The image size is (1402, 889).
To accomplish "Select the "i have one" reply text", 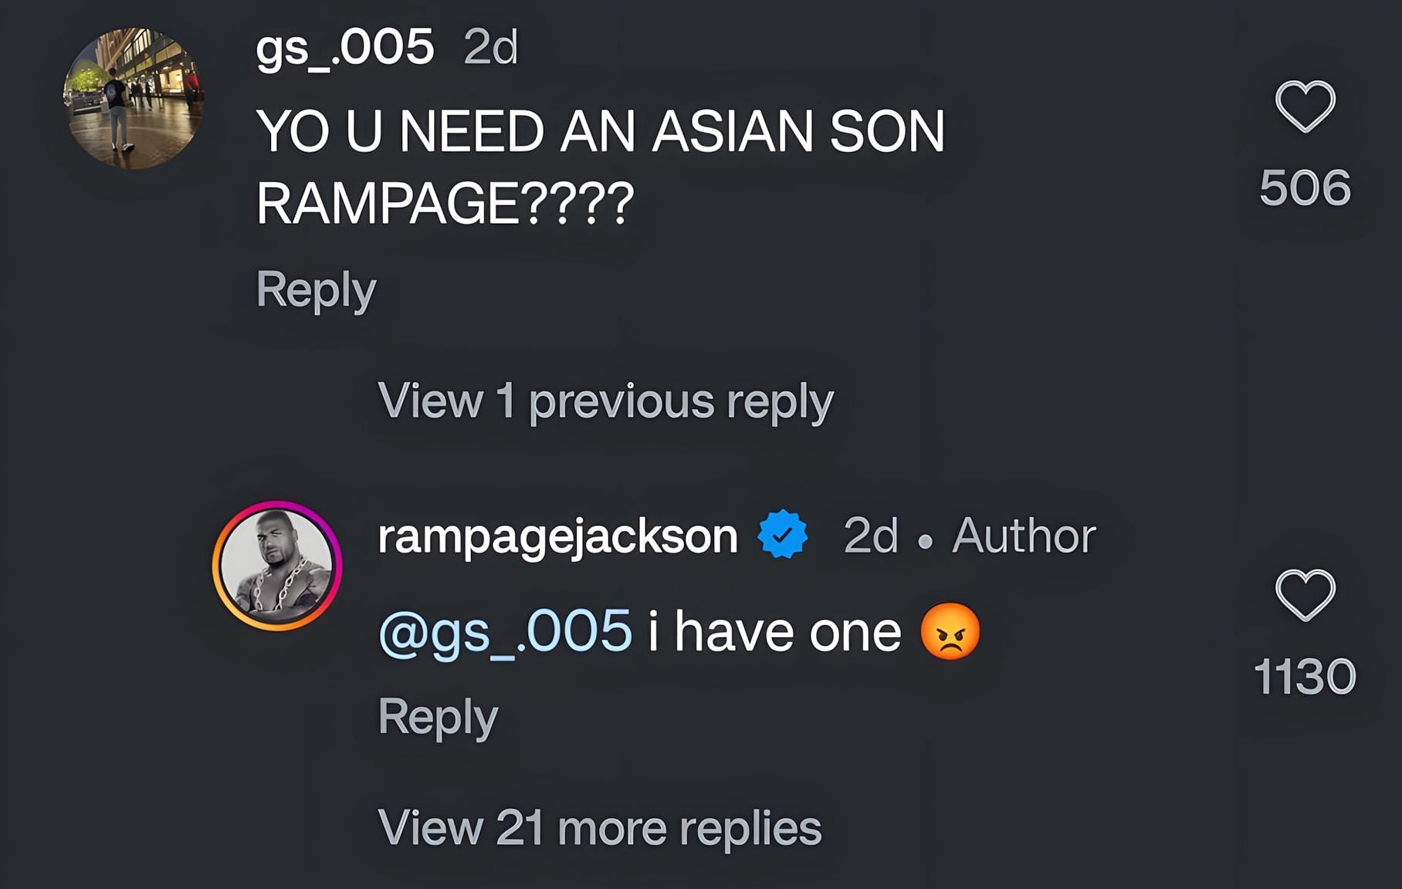I will pos(774,632).
